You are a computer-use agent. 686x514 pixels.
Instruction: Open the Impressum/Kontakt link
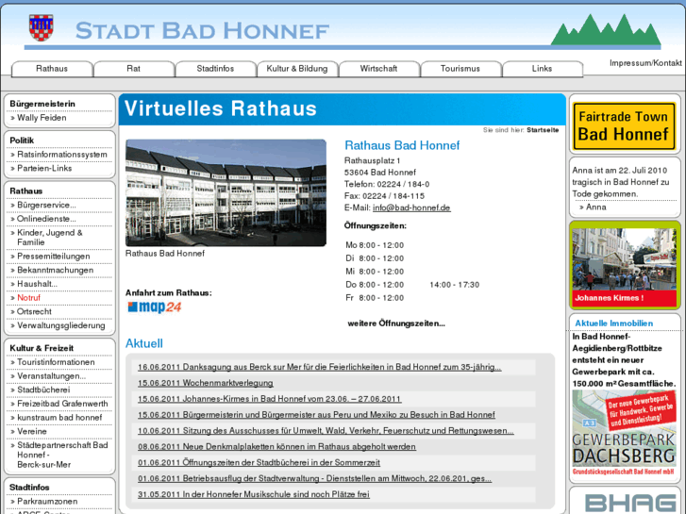(x=645, y=63)
